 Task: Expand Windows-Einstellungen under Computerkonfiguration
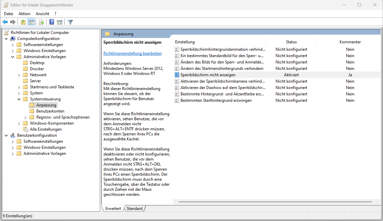point(13,51)
